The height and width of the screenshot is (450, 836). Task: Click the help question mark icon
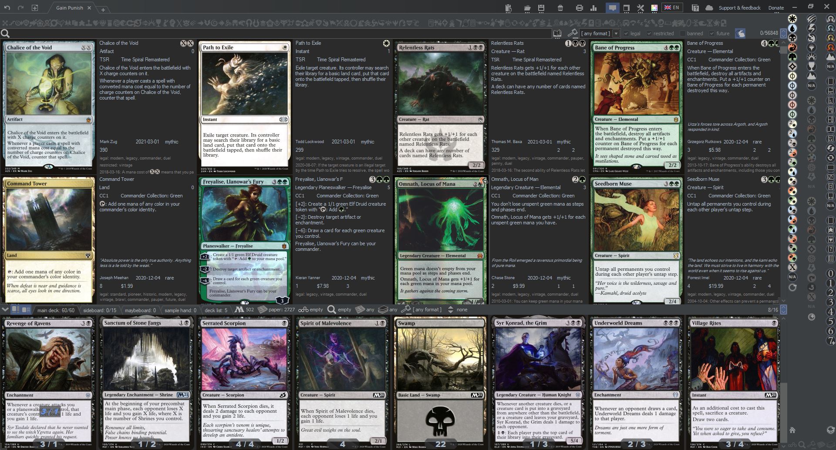point(695,8)
